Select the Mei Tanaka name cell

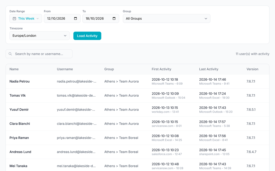(x=18, y=166)
